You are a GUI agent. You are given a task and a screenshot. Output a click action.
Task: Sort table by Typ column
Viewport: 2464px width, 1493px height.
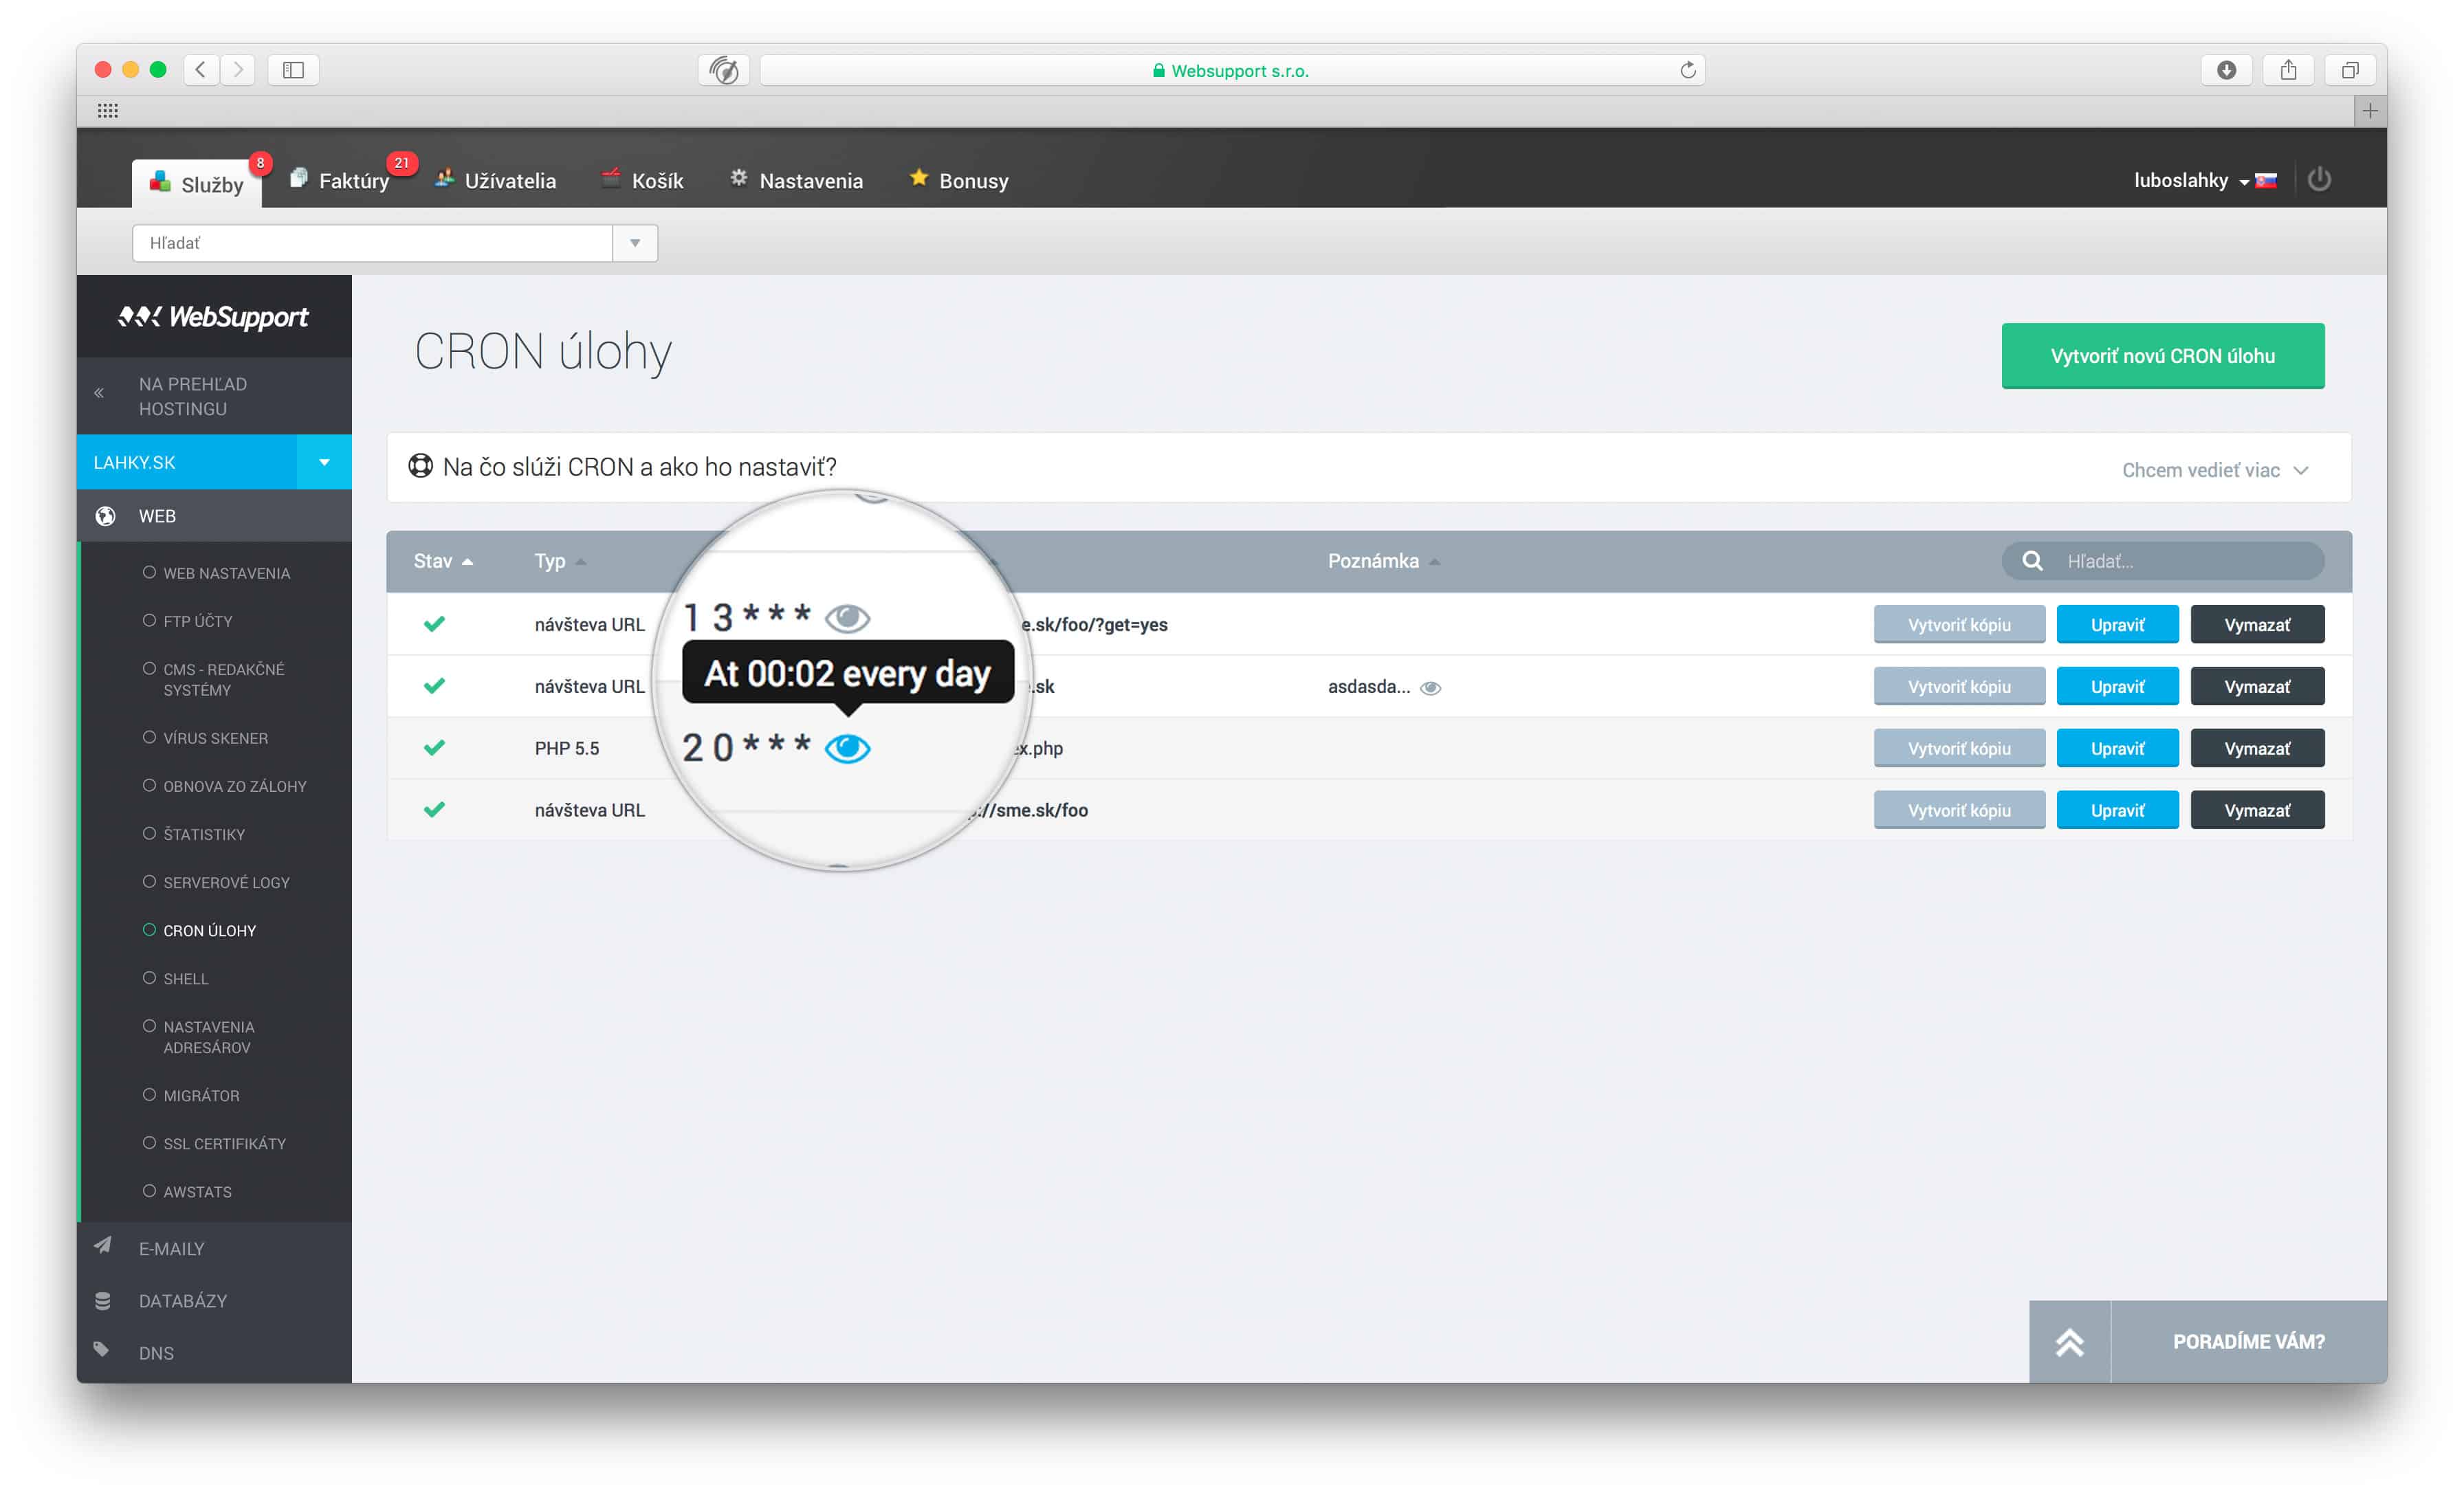tap(560, 561)
